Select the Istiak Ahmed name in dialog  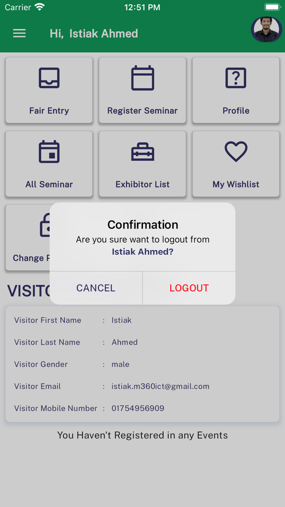click(142, 251)
